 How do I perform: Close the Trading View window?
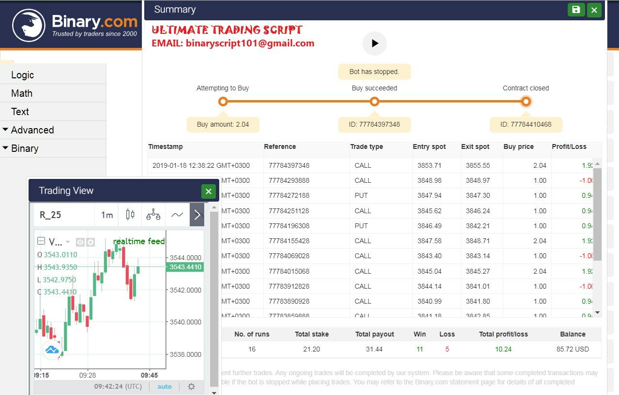click(x=208, y=191)
